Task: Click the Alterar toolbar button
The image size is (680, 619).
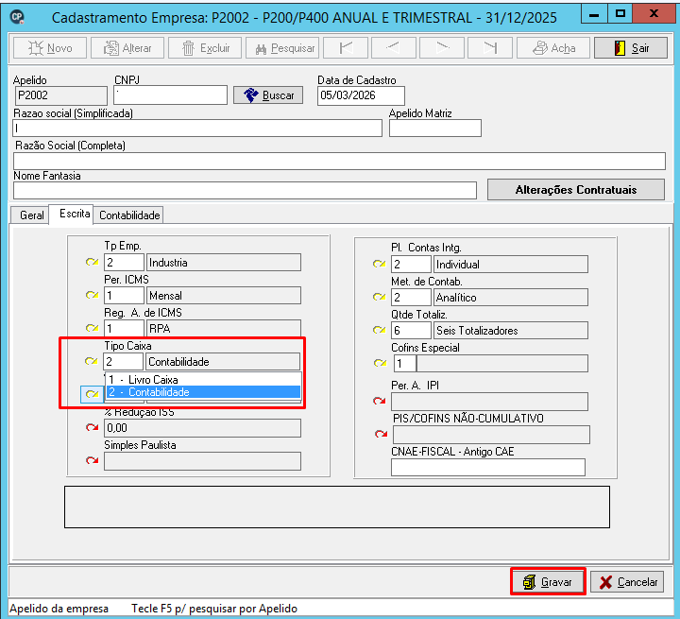Action: pos(127,48)
